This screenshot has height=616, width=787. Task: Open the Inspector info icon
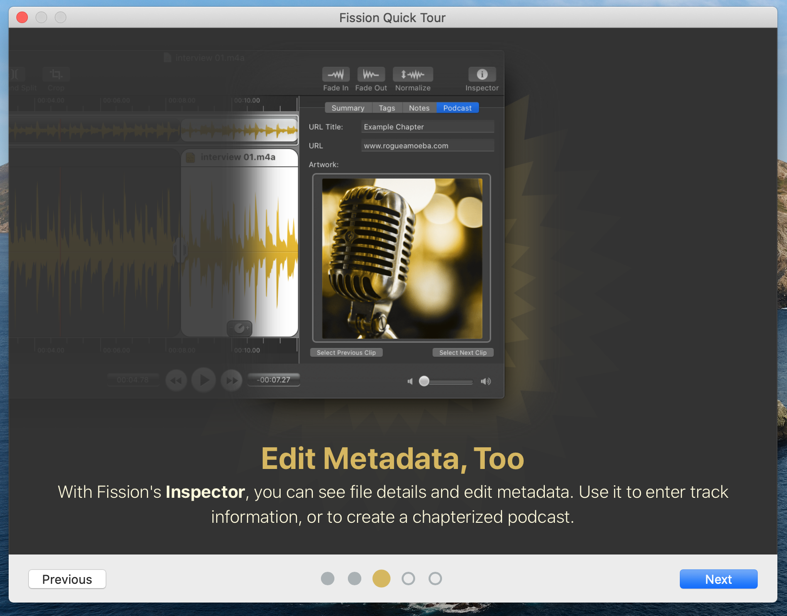point(482,74)
